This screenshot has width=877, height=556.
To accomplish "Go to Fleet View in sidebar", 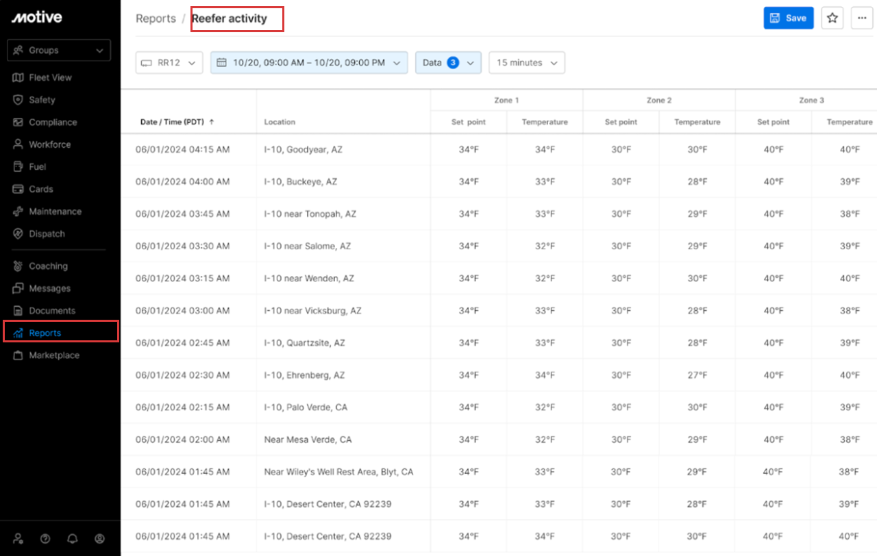I will click(50, 77).
